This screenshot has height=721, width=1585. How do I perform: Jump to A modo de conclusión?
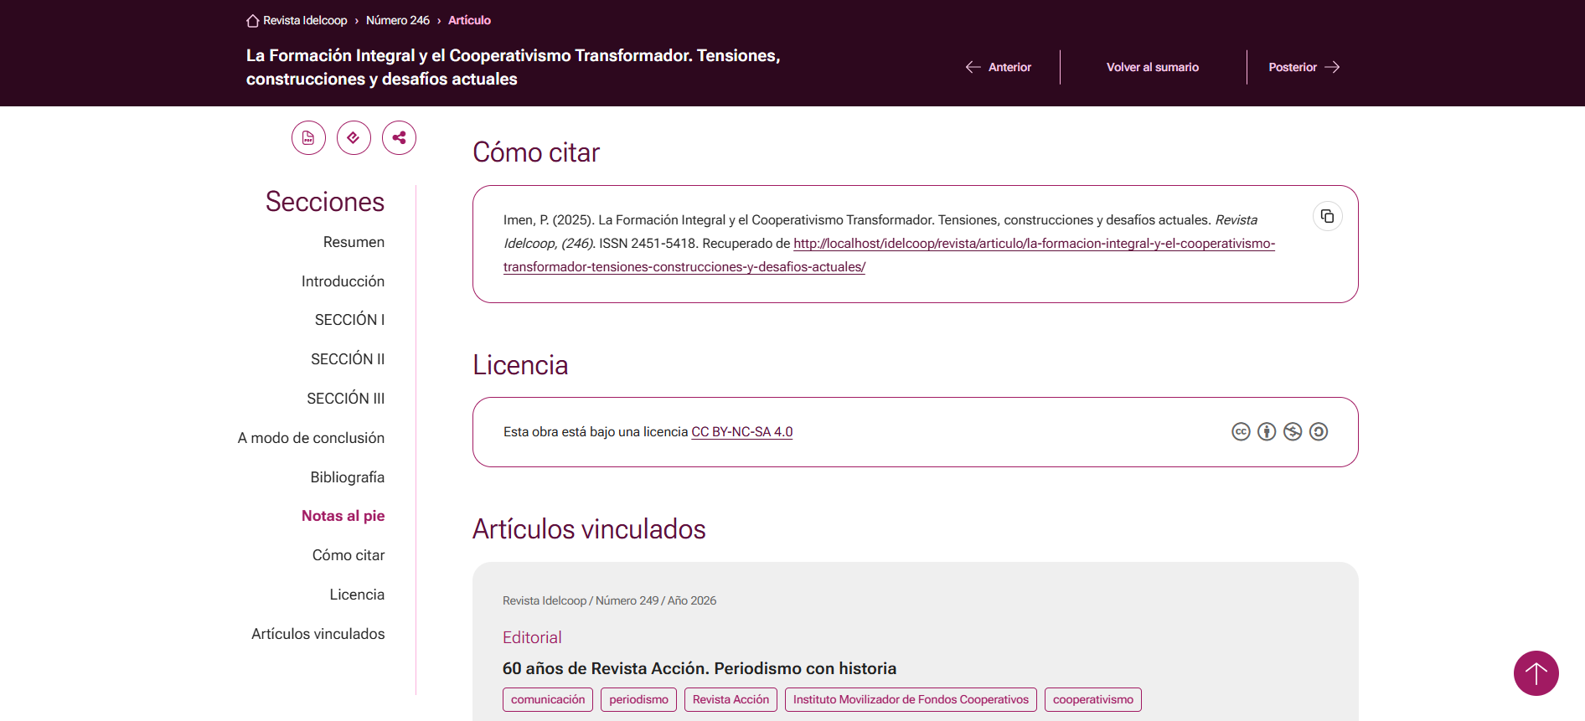[x=311, y=438]
